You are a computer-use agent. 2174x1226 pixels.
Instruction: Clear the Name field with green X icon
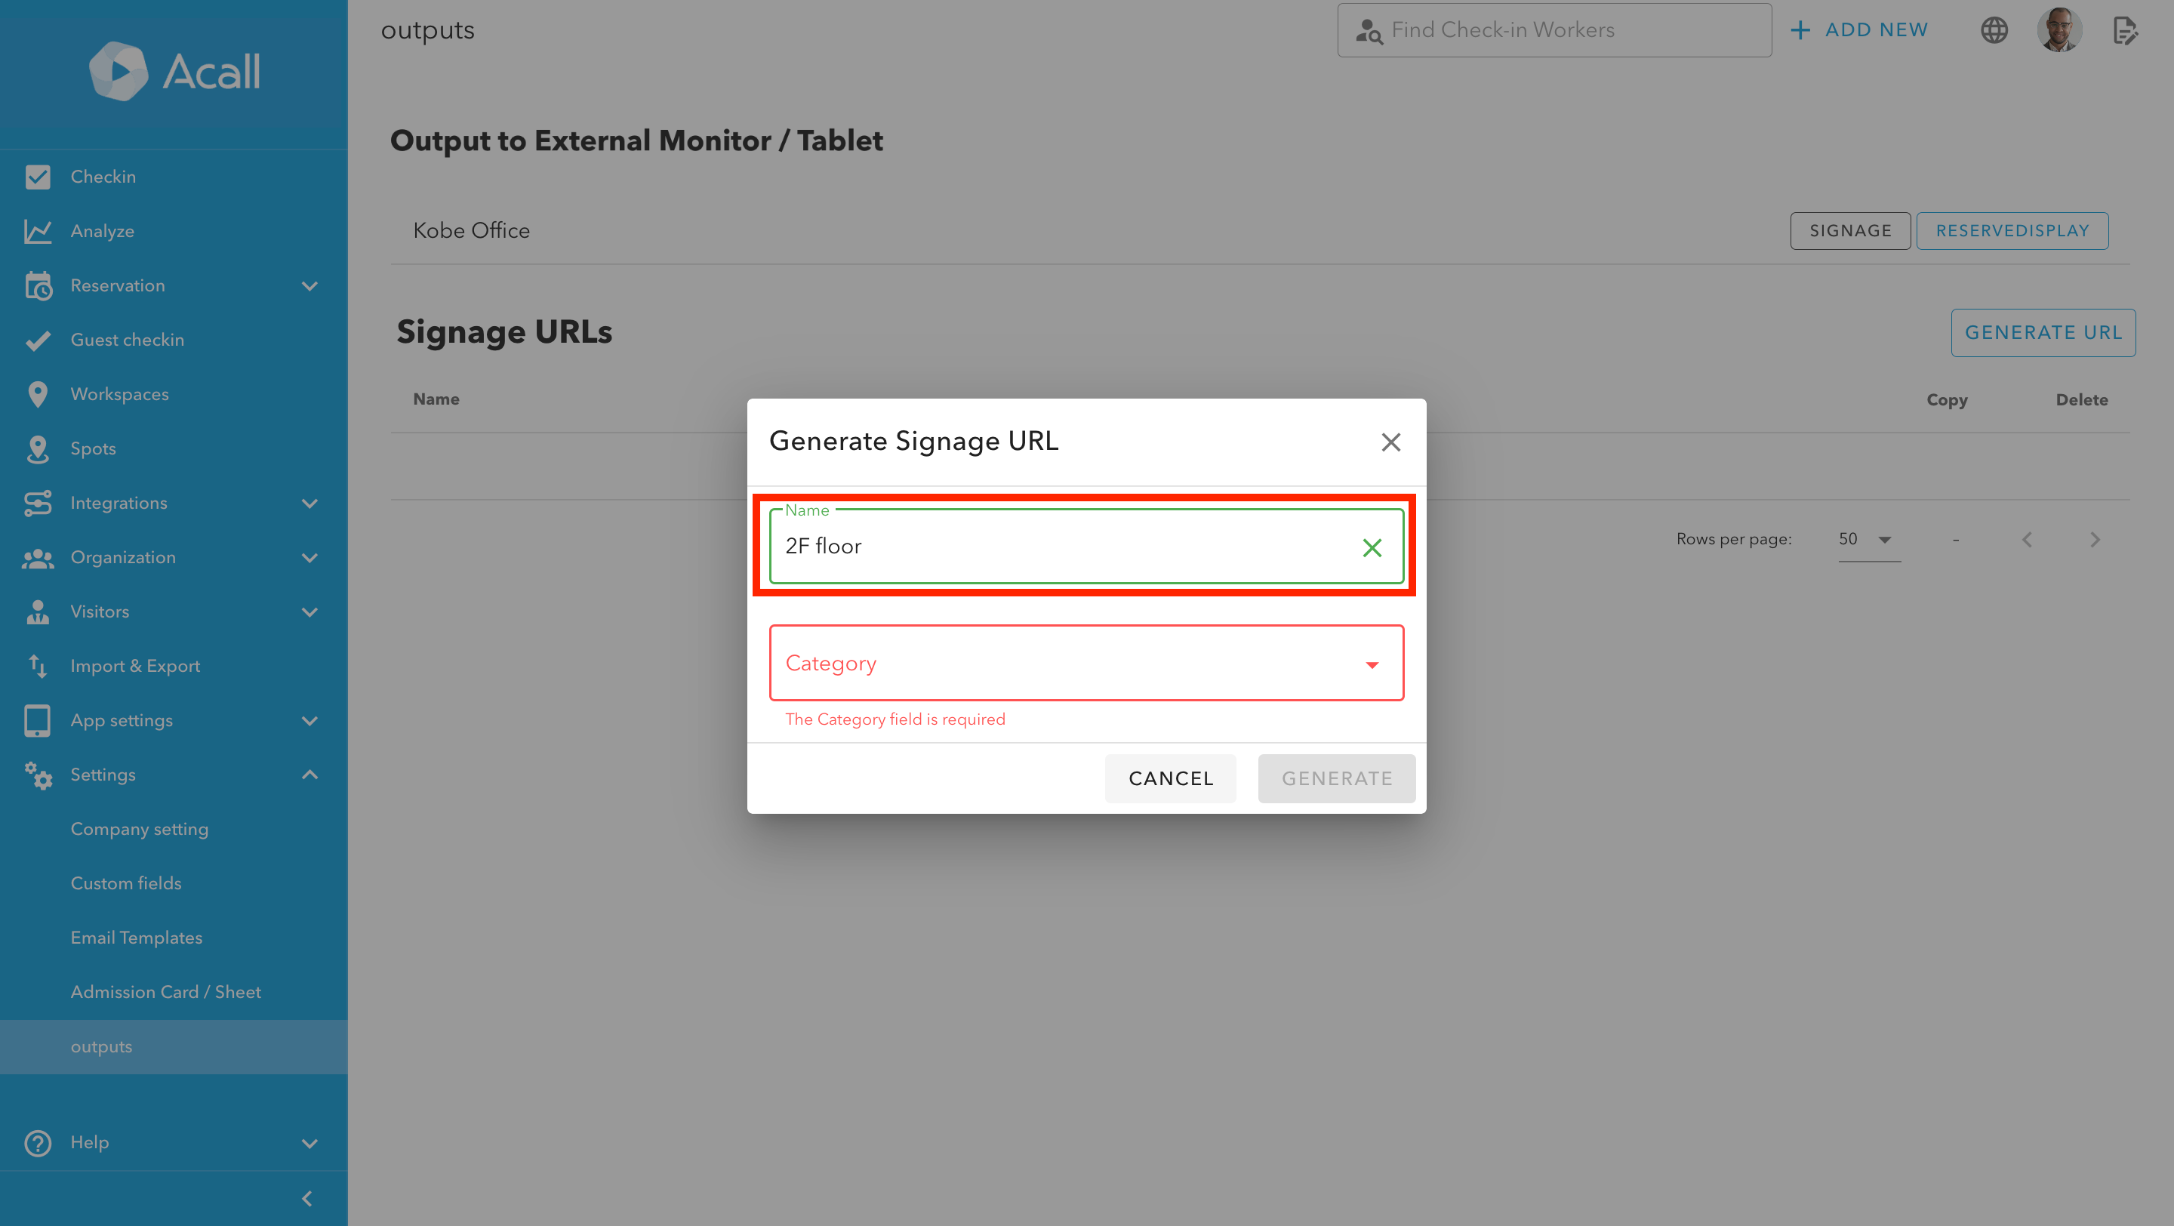pyautogui.click(x=1372, y=547)
